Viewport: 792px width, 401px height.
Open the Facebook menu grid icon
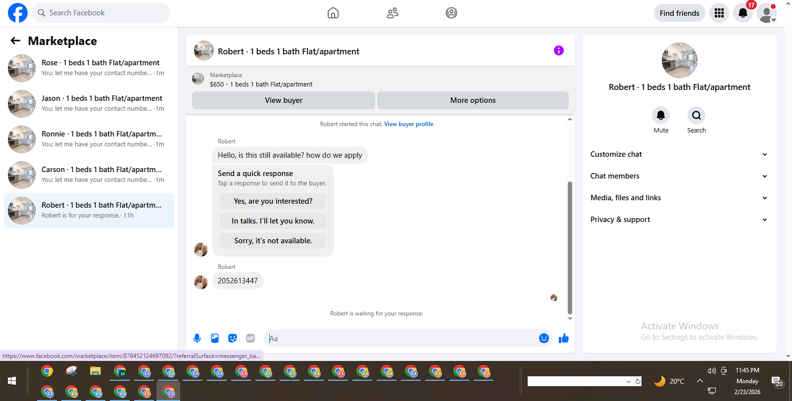pyautogui.click(x=719, y=13)
